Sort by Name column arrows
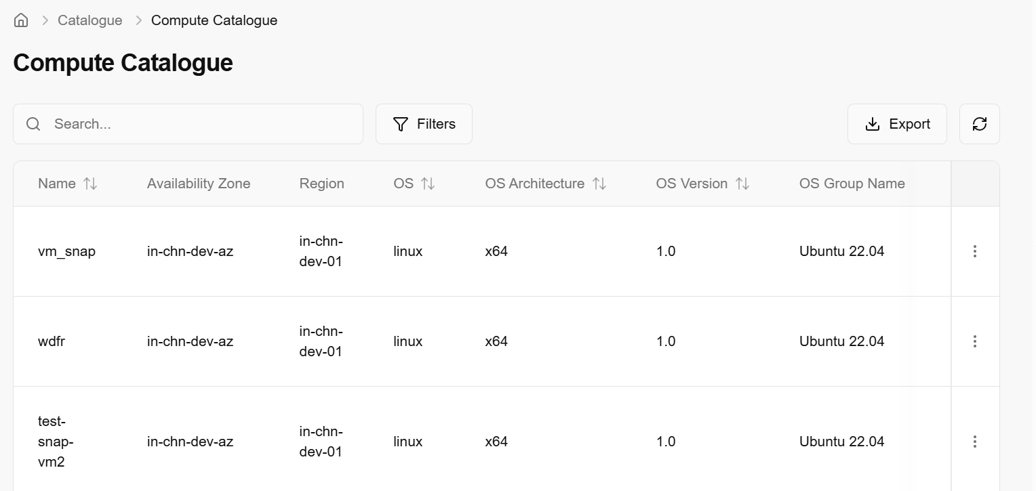Viewport: 1036px width, 491px height. [90, 184]
